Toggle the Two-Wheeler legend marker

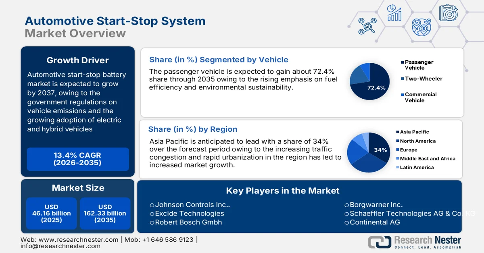tap(402, 79)
